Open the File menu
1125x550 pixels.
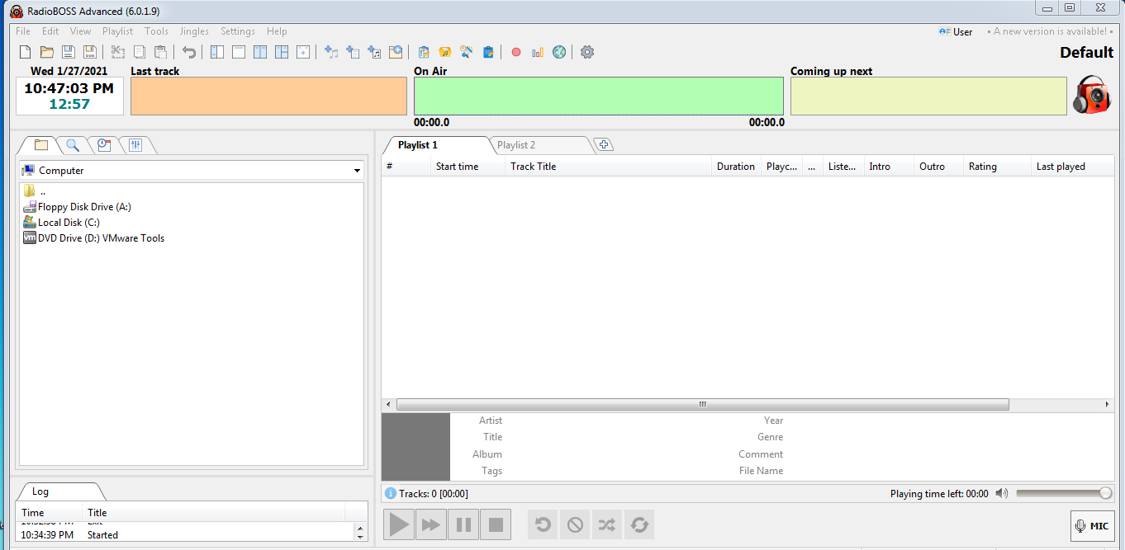tap(23, 31)
